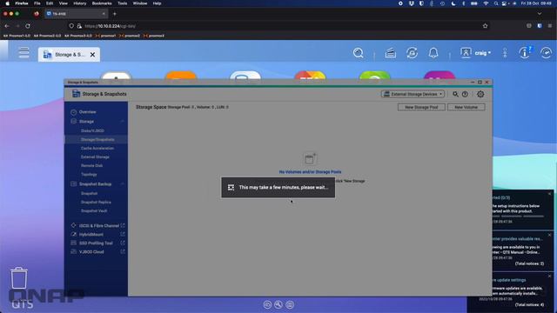The image size is (557, 313).
Task: Click the middle desktop pager icon at bottom
Action: pos(278,304)
